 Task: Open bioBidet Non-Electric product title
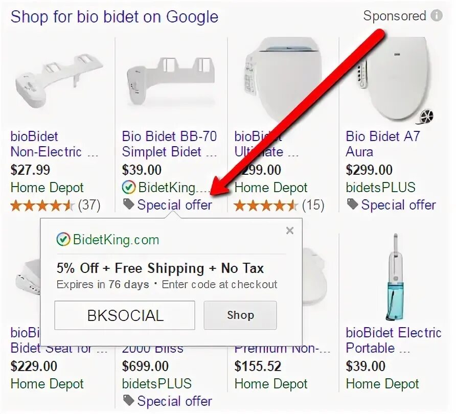[54, 144]
